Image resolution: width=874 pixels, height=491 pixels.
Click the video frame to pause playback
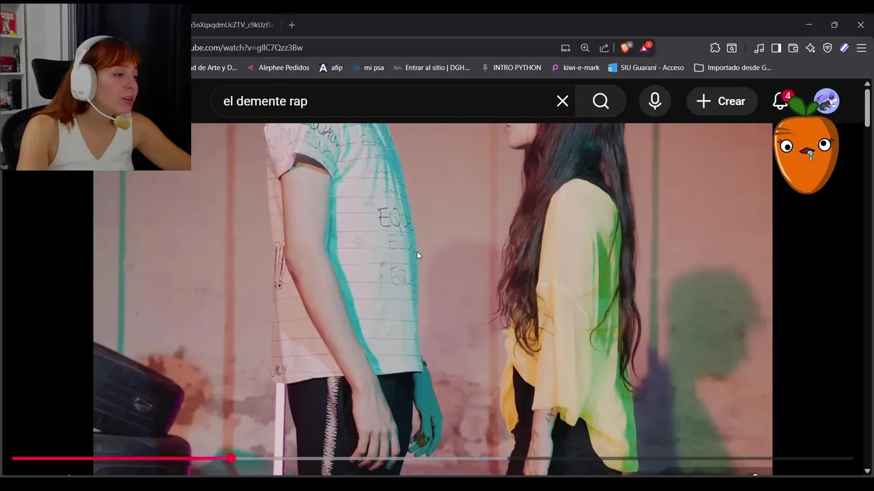click(433, 299)
